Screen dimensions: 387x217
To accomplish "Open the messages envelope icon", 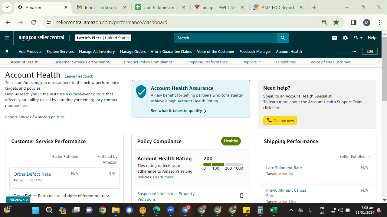I will pyautogui.click(x=334, y=38).
